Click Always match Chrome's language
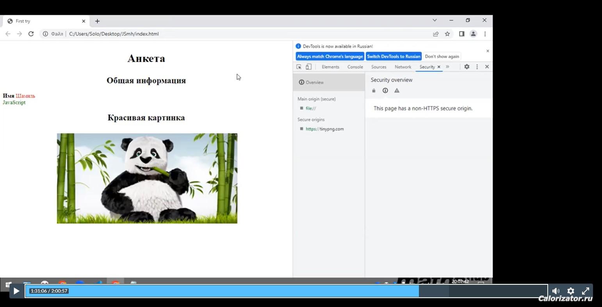602x307 pixels. [330, 56]
